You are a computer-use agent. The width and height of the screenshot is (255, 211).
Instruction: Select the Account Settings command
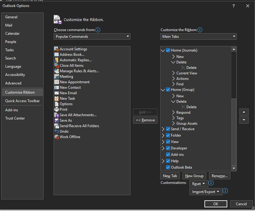click(73, 49)
